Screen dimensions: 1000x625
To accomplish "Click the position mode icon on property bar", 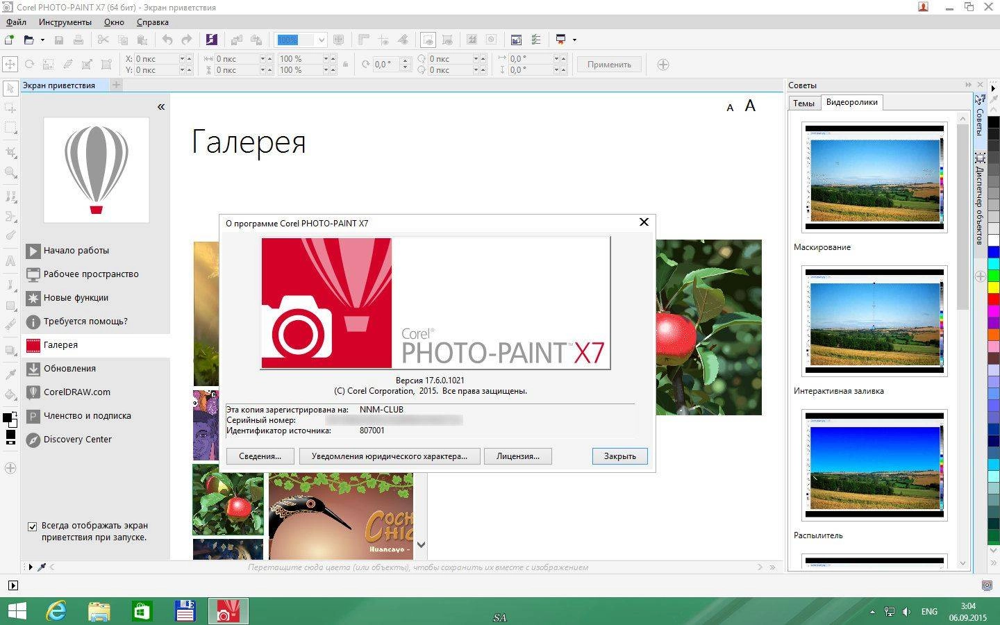I will pyautogui.click(x=10, y=64).
